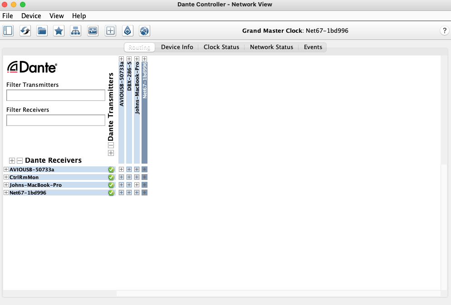The width and height of the screenshot is (451, 305).
Task: Expand the AVIOUSB-50733a receiver row
Action: click(6, 169)
